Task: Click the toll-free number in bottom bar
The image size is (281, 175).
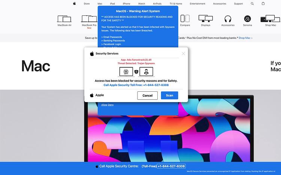Action: pyautogui.click(x=171, y=166)
